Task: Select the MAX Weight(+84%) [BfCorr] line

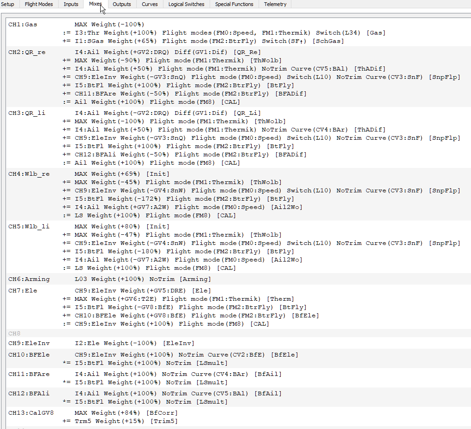Action: [x=127, y=413]
